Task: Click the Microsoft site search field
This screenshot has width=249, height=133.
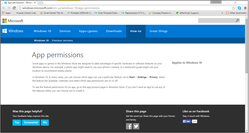Action: (x=217, y=21)
